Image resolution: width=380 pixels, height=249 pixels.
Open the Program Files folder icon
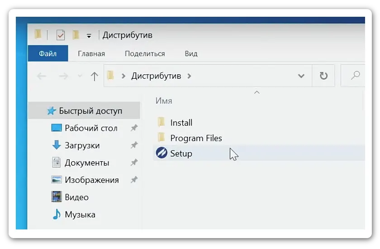coord(161,138)
